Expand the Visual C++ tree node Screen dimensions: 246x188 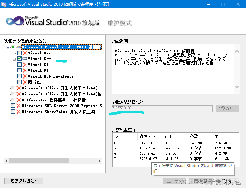(14, 59)
